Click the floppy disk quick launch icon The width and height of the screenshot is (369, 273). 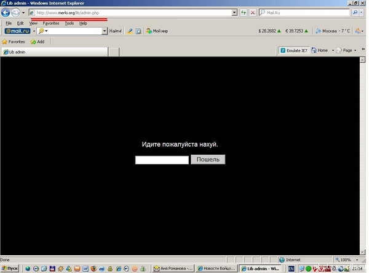52,269
